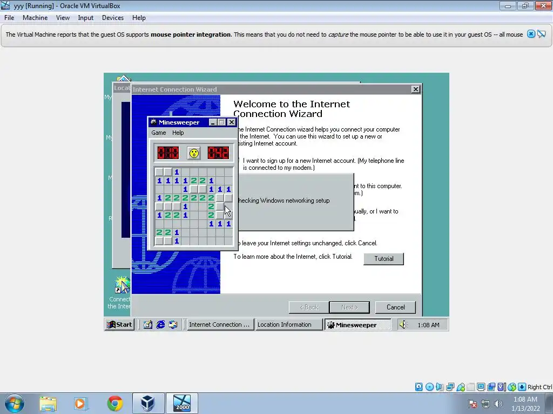Click VirtualBox optical drive indicator
The image size is (553, 414).
click(429, 387)
